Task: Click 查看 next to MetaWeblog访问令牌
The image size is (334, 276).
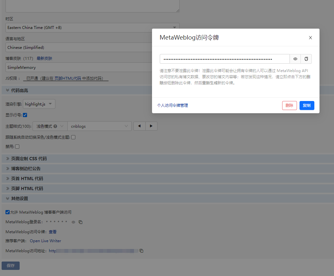Action: pos(52,232)
